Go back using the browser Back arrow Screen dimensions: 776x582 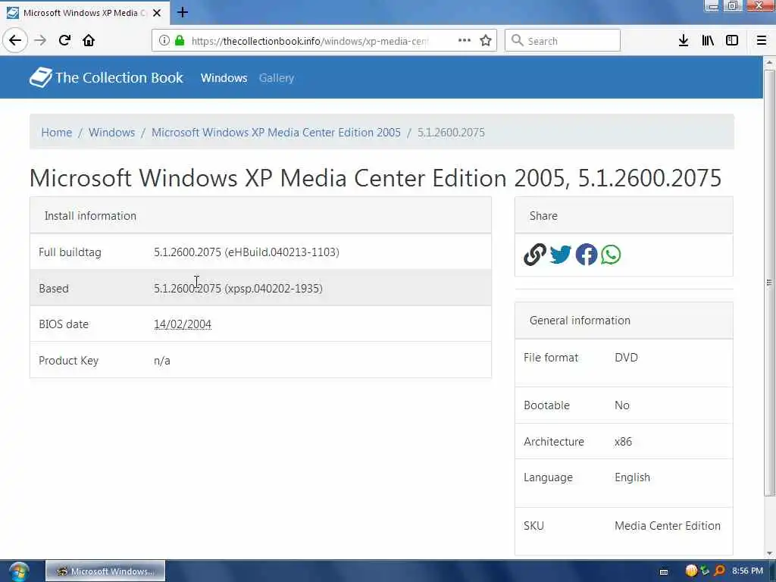(x=15, y=40)
